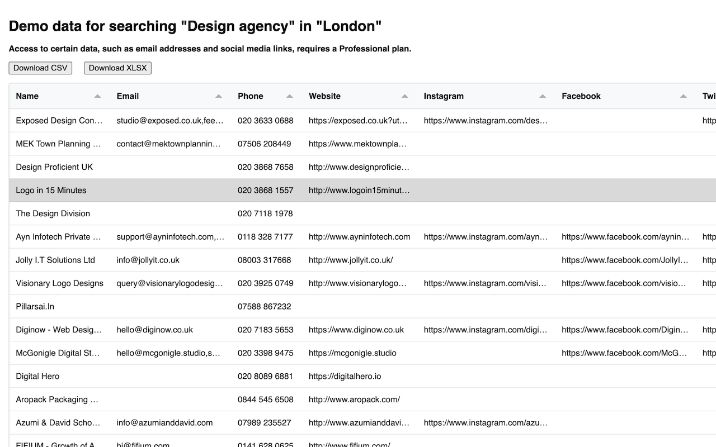This screenshot has height=447, width=716.
Task: Click the Name column header label
Action: [x=27, y=96]
